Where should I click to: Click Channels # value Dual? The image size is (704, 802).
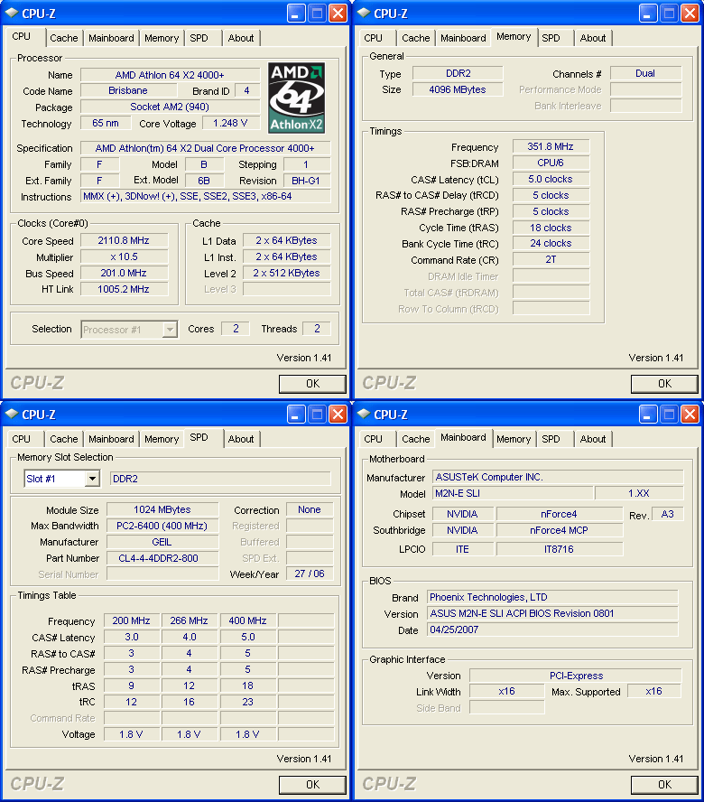[645, 73]
